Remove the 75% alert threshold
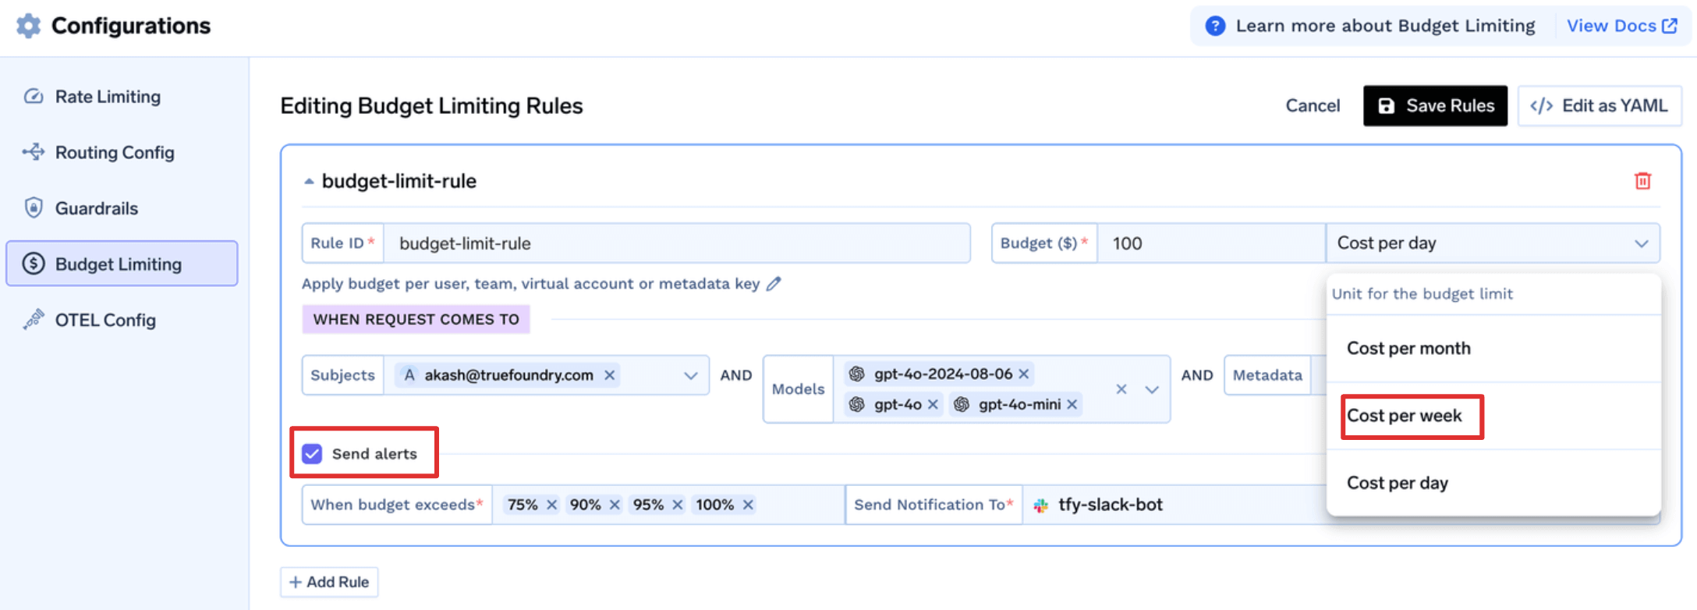 coord(551,505)
